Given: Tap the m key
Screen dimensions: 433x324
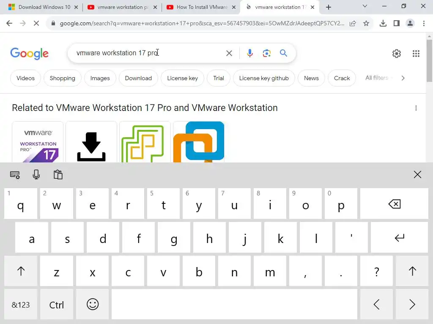Looking at the screenshot, I should click(x=270, y=271).
